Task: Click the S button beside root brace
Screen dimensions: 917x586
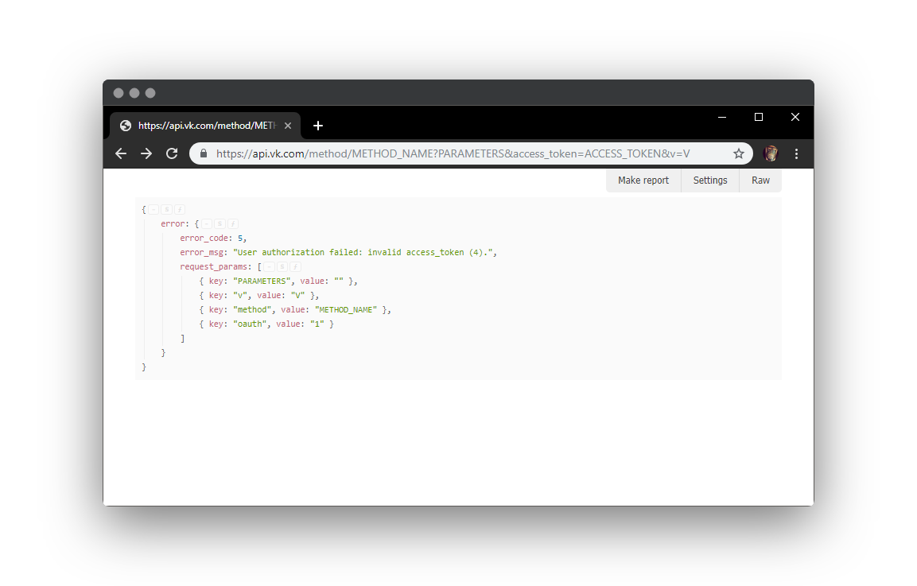Action: tap(167, 209)
